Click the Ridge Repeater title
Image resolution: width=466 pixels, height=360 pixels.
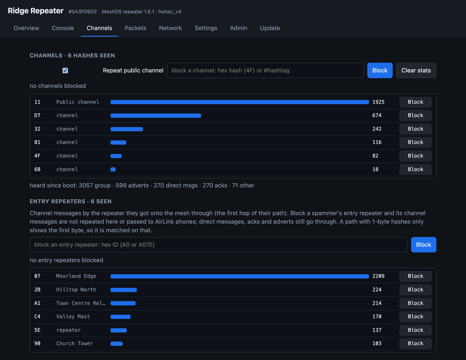(36, 11)
